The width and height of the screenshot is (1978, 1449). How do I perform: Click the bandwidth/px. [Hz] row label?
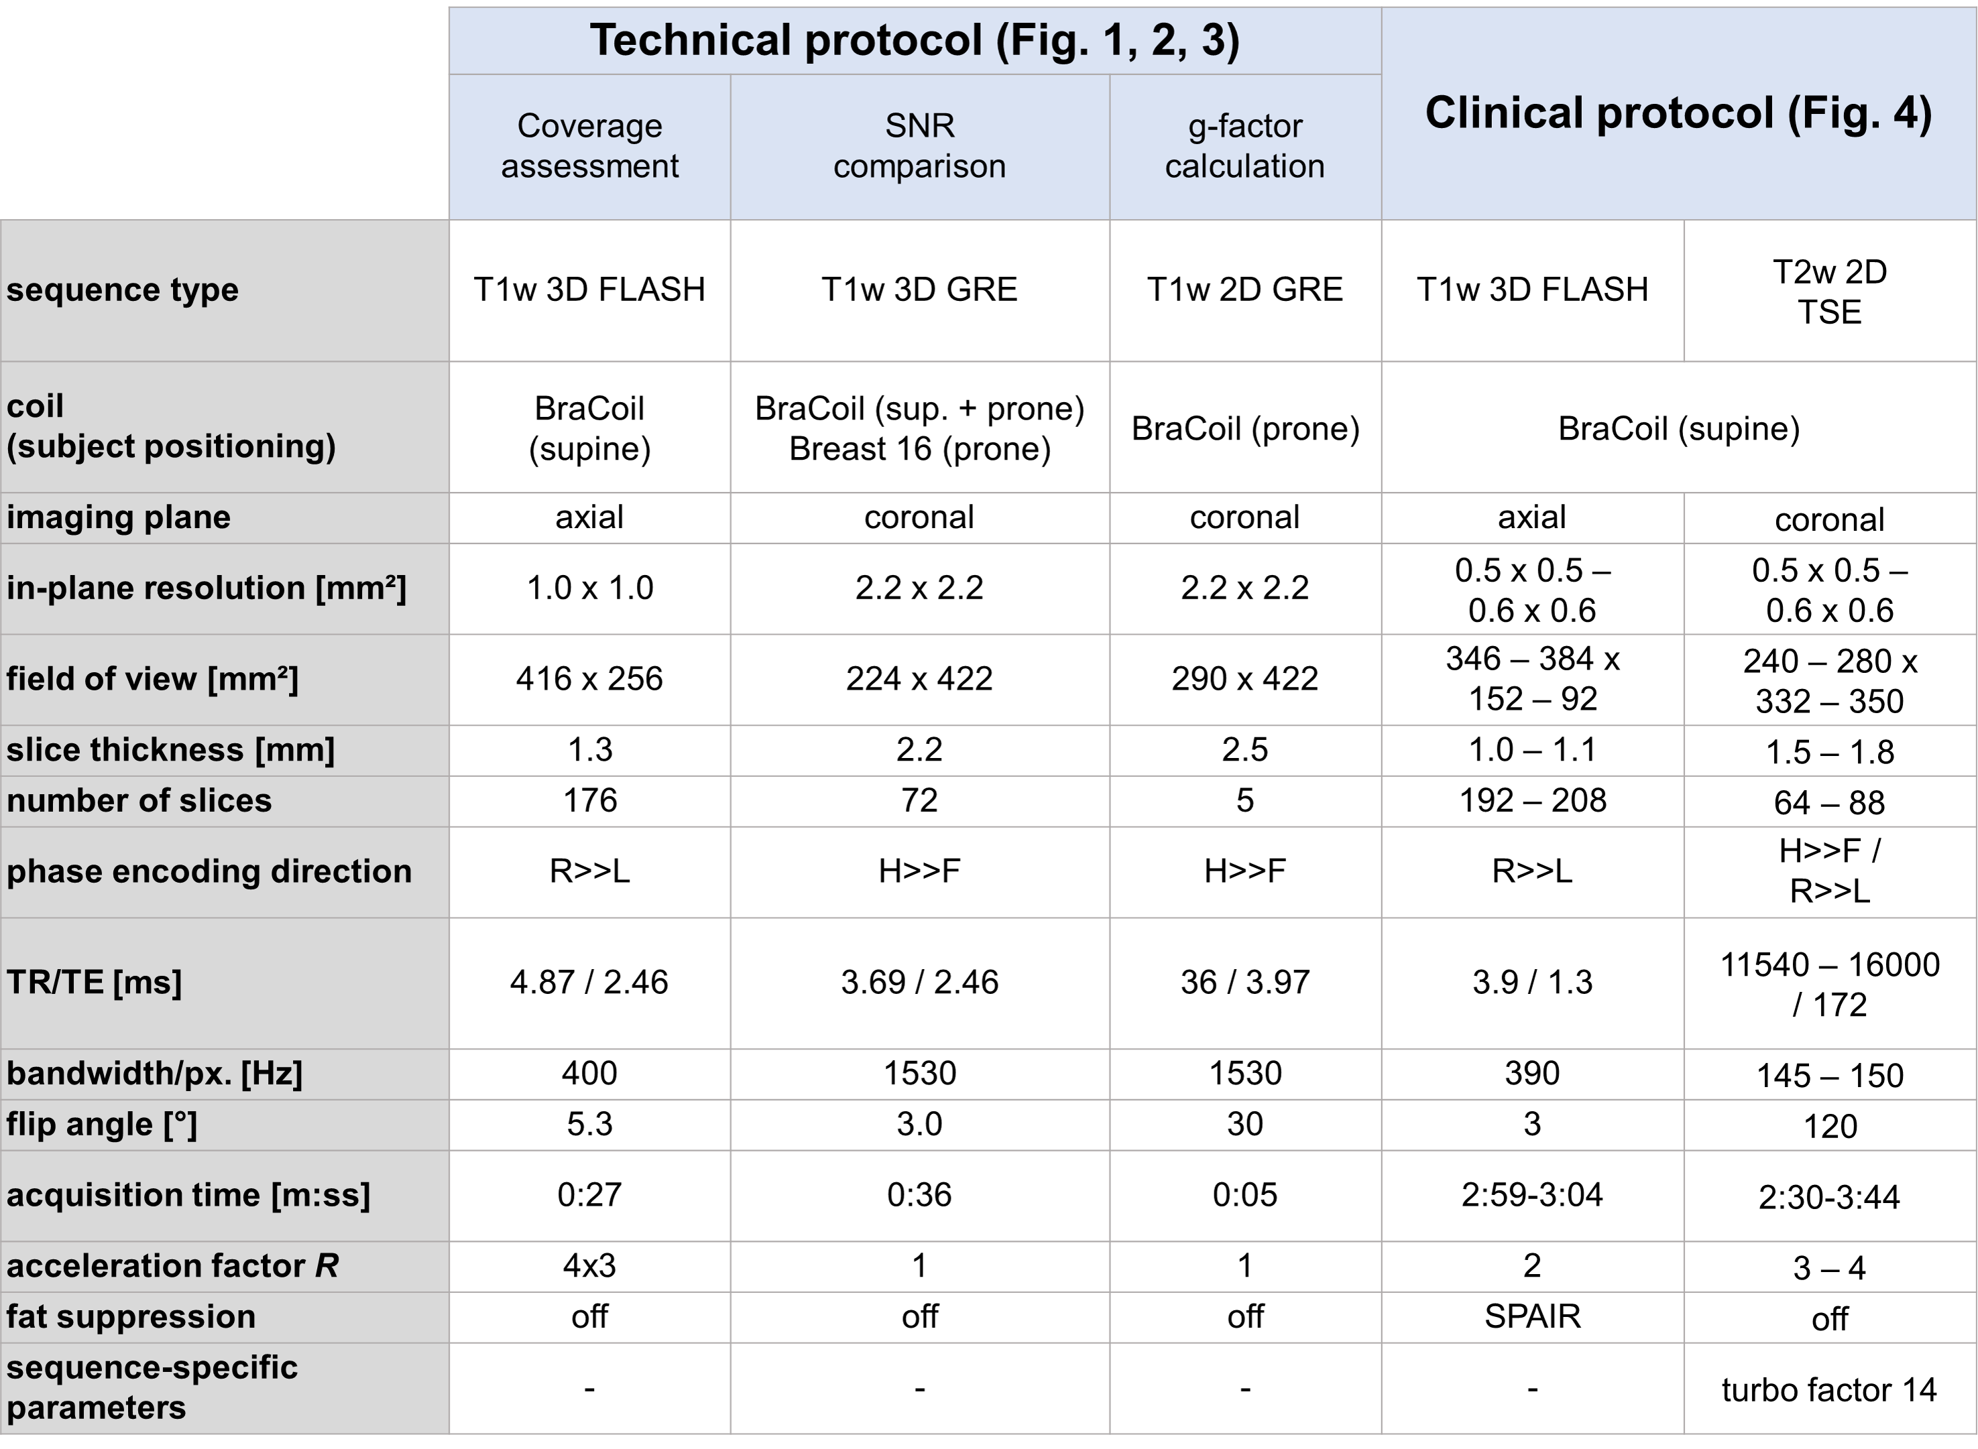(x=154, y=1073)
